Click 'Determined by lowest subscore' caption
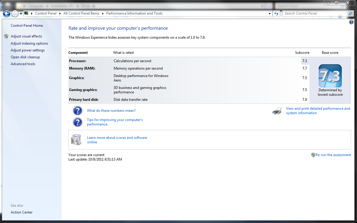357x223 pixels. point(330,92)
